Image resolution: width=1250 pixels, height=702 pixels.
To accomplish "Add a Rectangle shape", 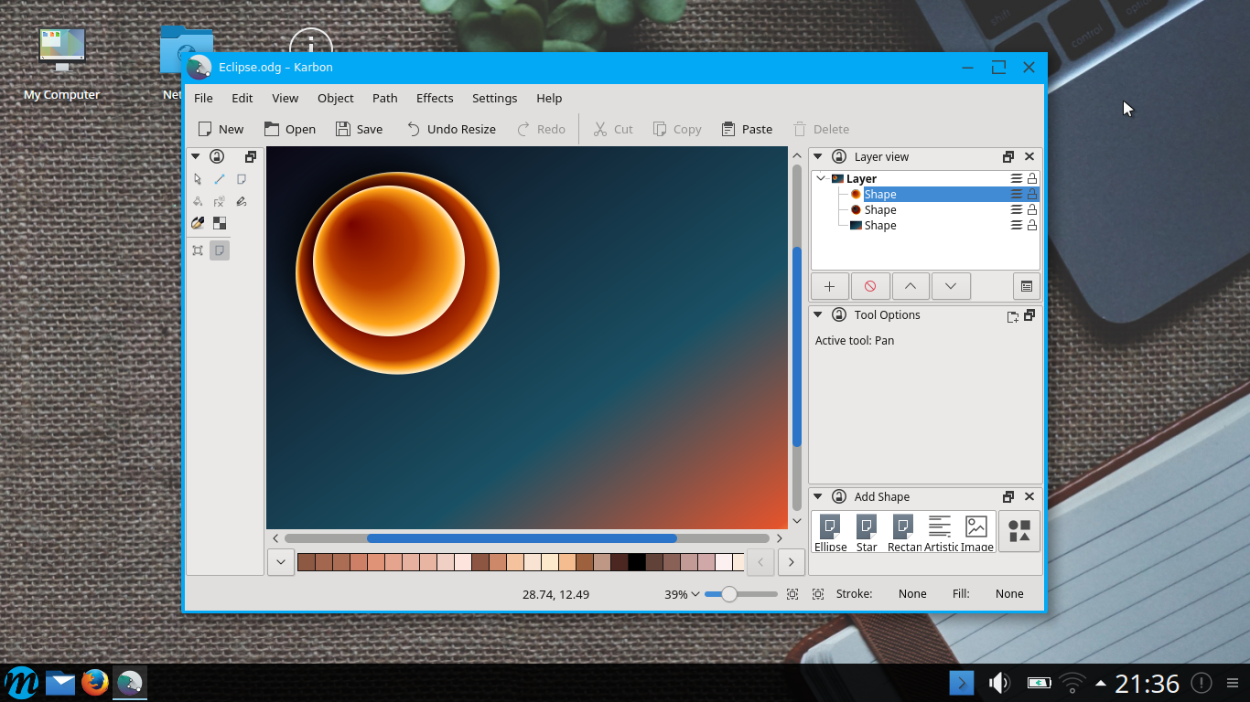I will pos(904,533).
